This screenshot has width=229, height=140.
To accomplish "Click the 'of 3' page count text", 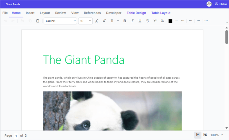I will click(x=23, y=135).
